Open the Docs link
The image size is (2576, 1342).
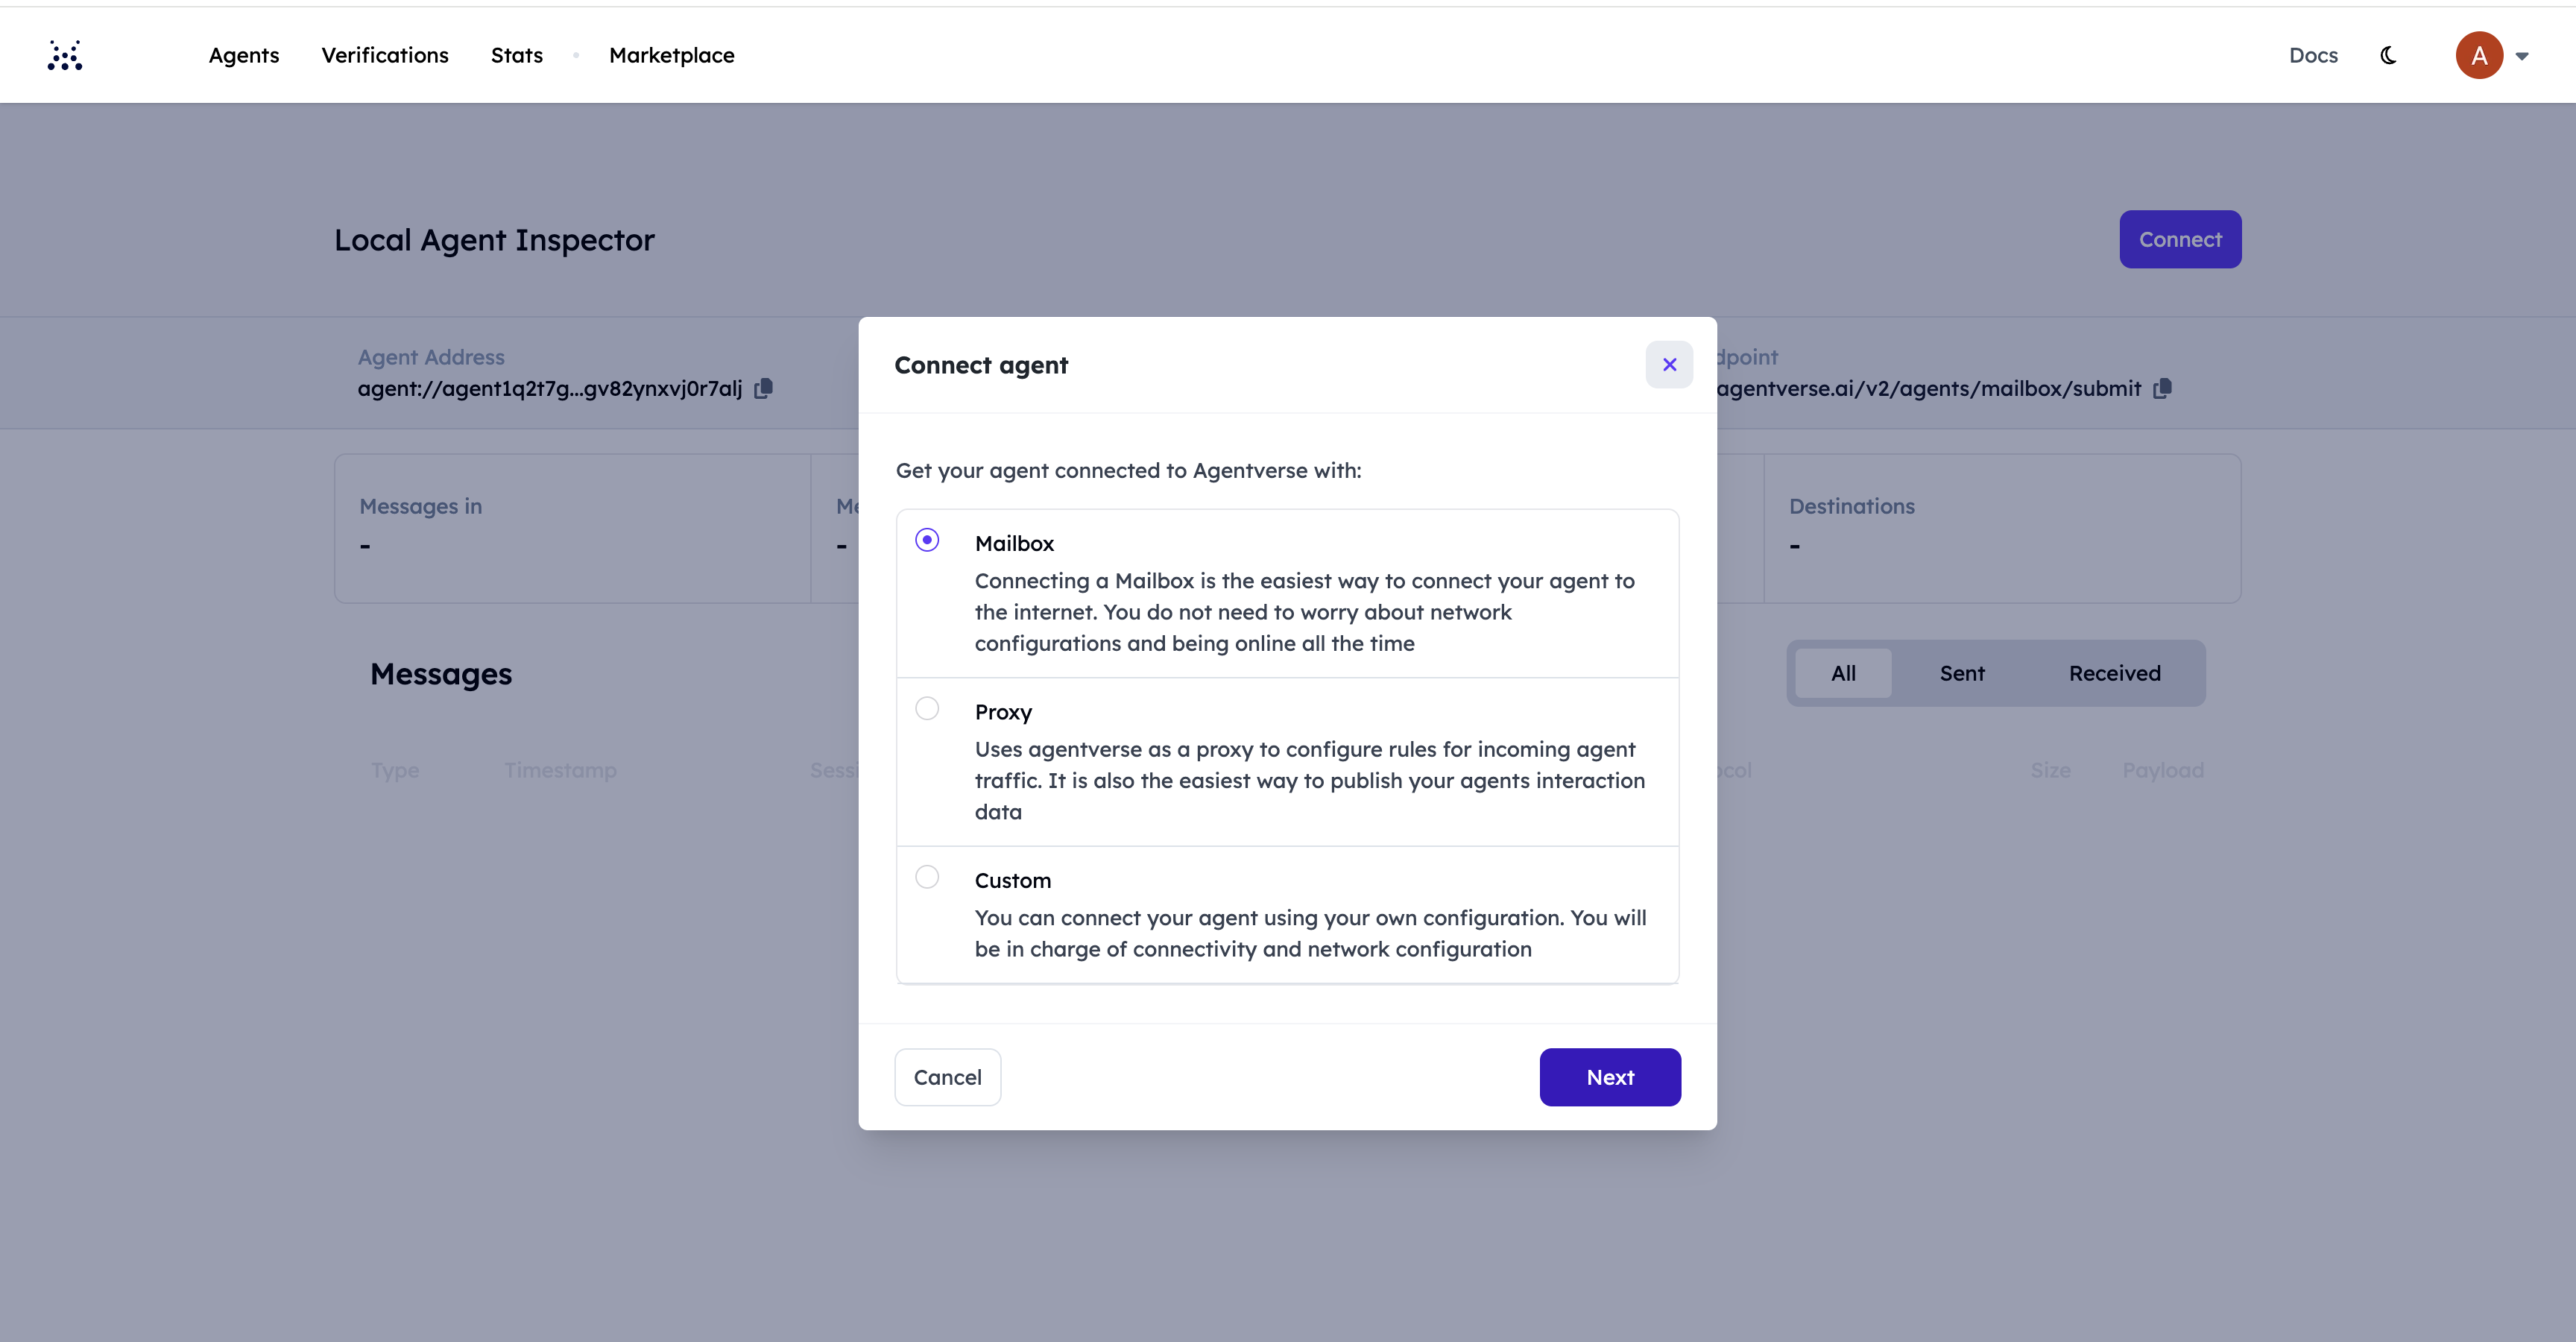pyautogui.click(x=2313, y=55)
